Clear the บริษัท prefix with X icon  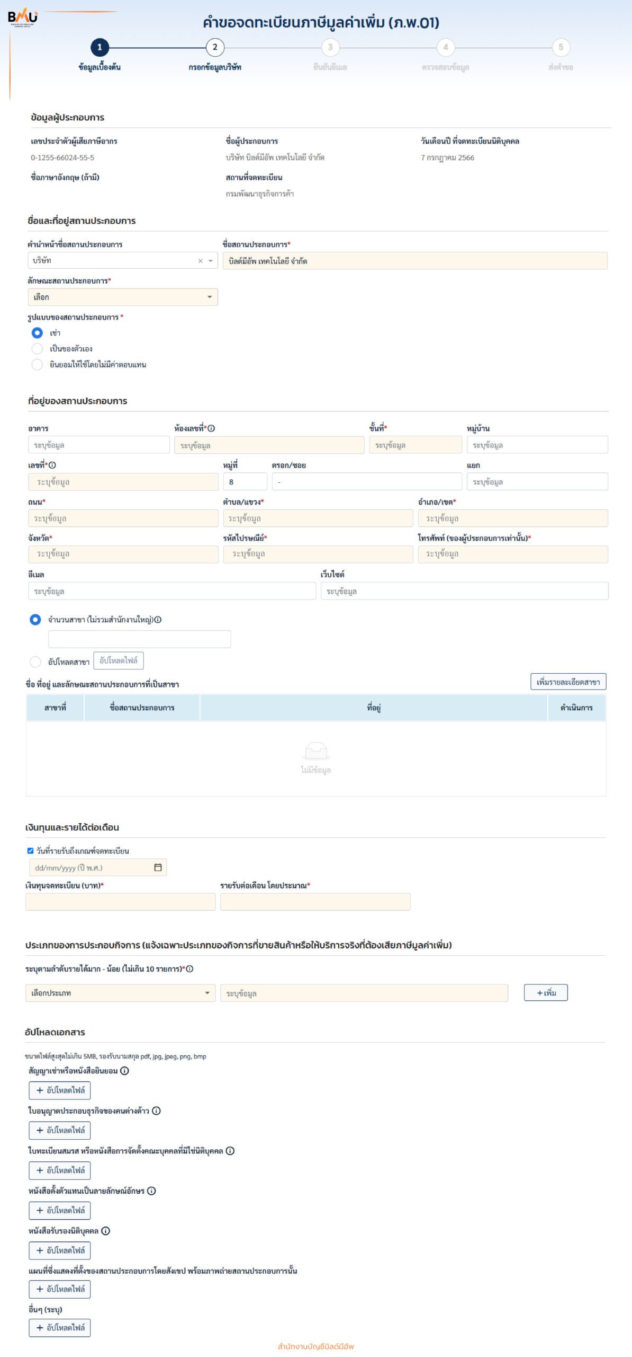200,261
